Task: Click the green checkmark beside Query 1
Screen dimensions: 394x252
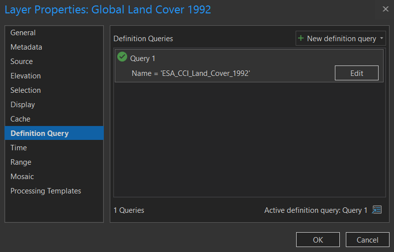Action: (122, 58)
